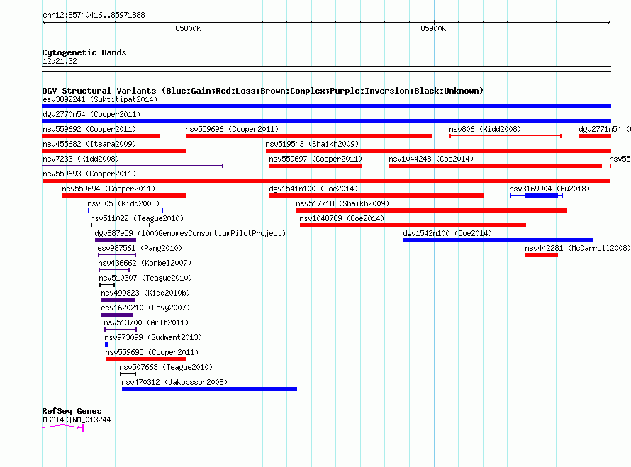Click the MGAT4C|NM_013244 gene label

tap(77, 420)
